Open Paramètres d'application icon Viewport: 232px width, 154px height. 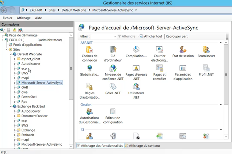tap(183, 68)
